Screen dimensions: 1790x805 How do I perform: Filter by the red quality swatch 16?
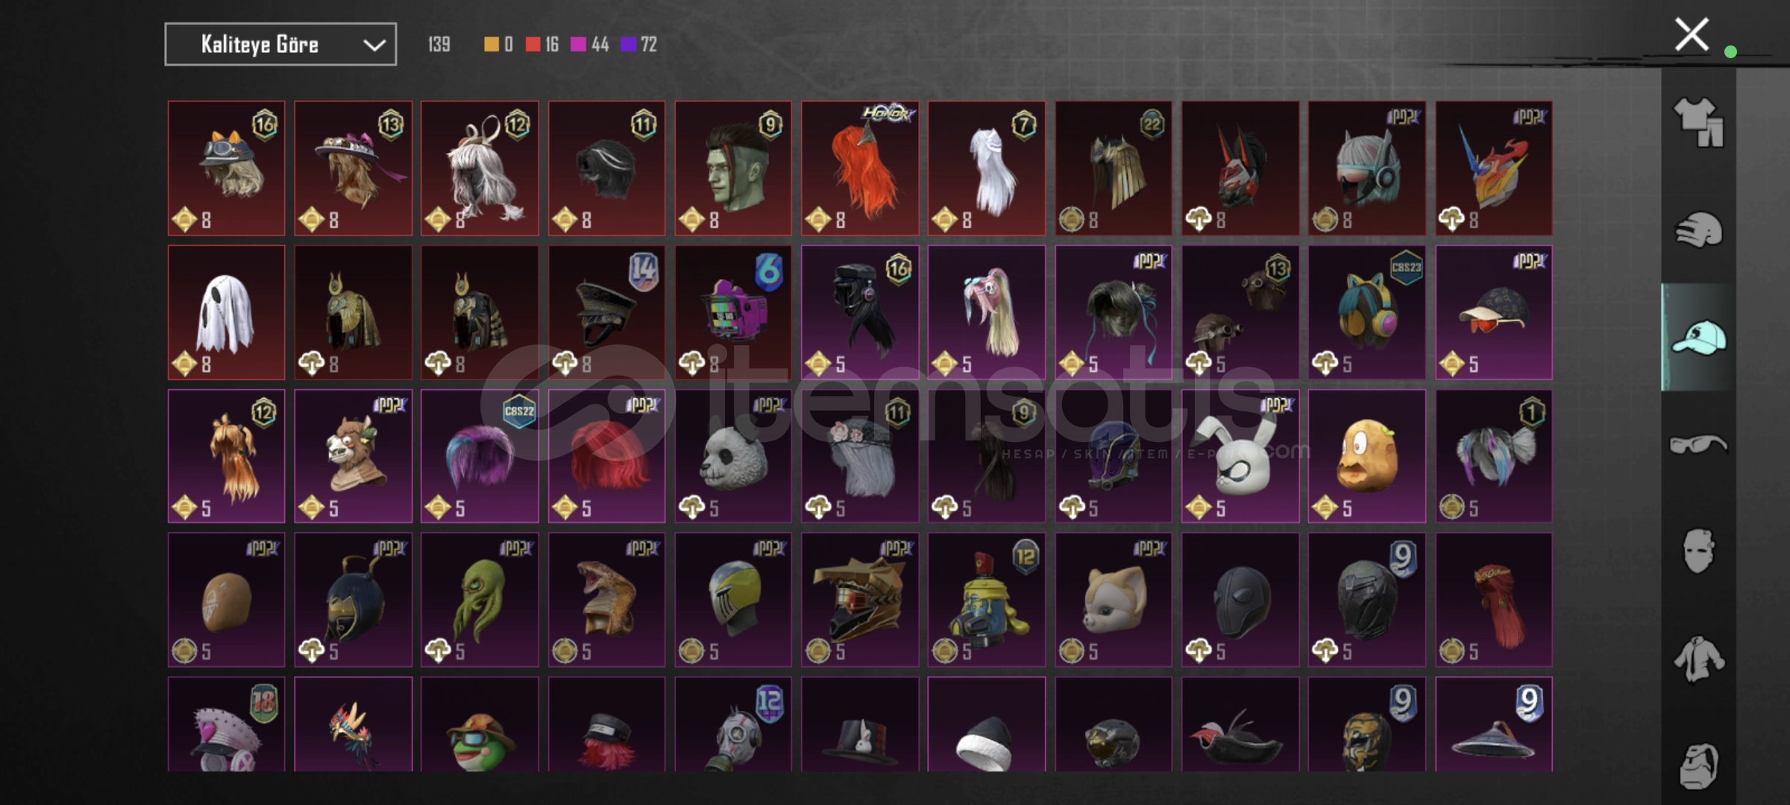(541, 45)
